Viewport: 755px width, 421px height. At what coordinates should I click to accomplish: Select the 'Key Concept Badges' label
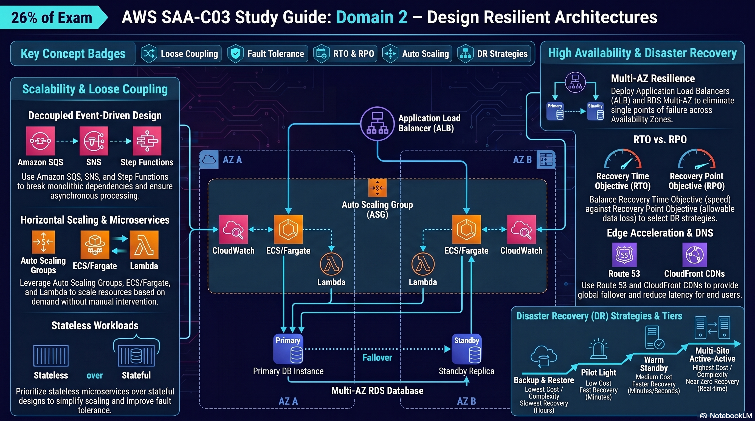click(73, 53)
